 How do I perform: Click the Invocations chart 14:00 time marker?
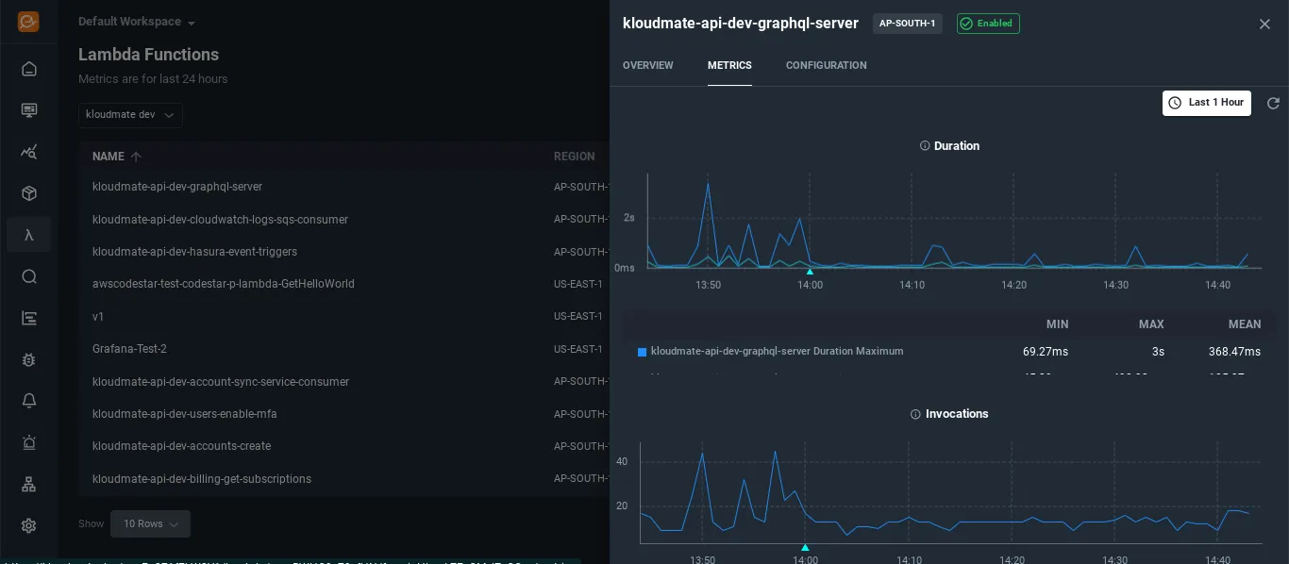click(x=805, y=547)
